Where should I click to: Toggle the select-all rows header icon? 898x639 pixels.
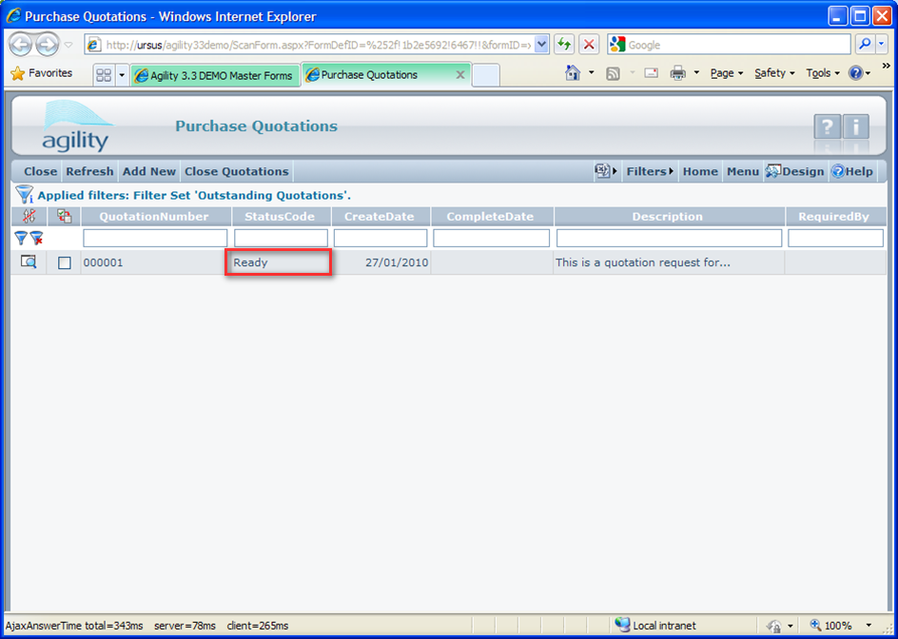[x=65, y=217]
